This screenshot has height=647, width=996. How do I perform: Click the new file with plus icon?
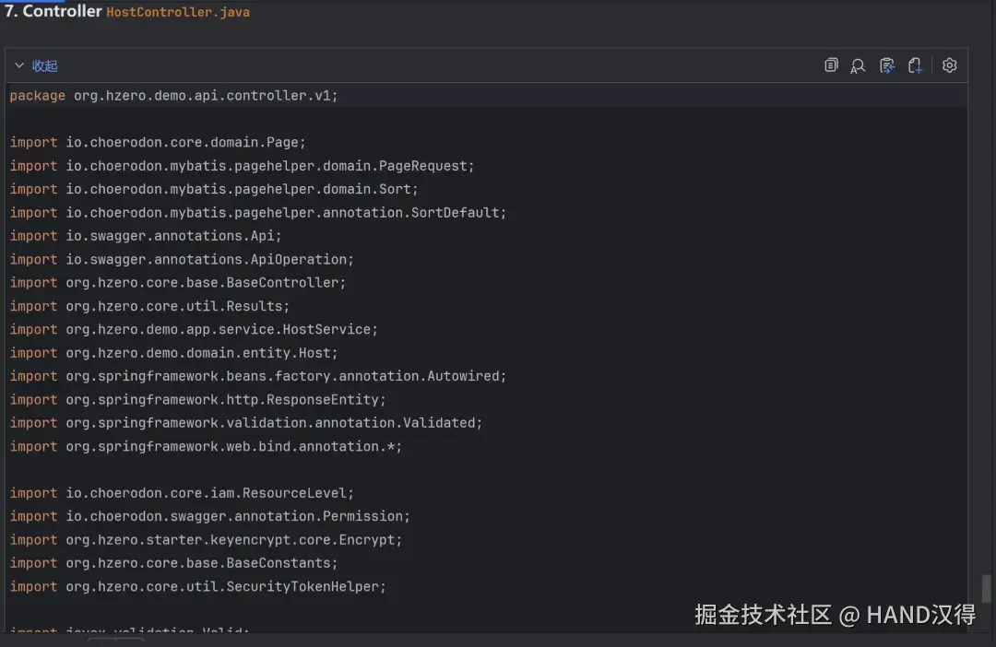point(915,65)
